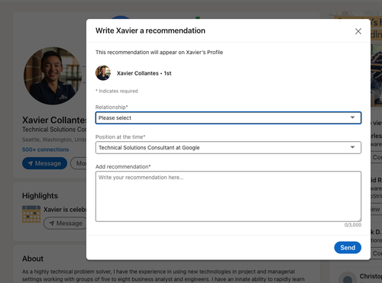Open '500+ connections' link on profile

(x=45, y=150)
